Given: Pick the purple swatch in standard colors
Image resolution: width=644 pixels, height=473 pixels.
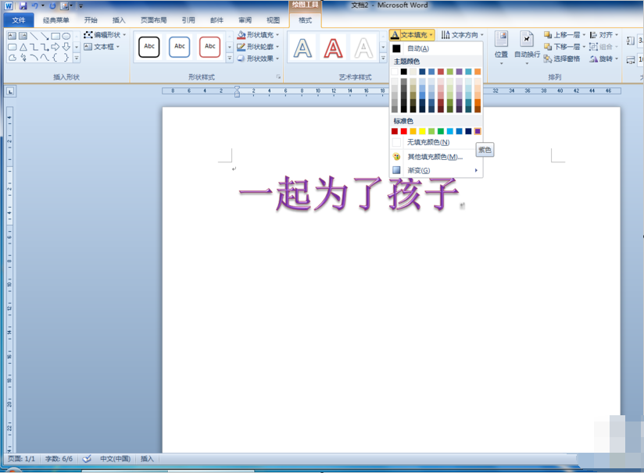Looking at the screenshot, I should 478,131.
